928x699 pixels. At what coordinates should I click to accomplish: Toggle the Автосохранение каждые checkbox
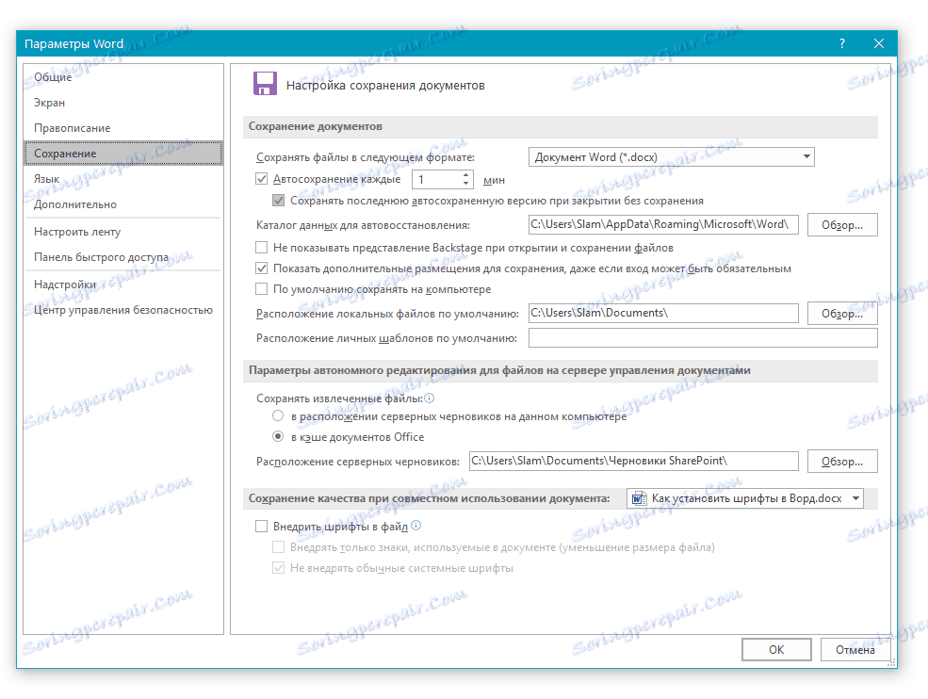(x=261, y=178)
